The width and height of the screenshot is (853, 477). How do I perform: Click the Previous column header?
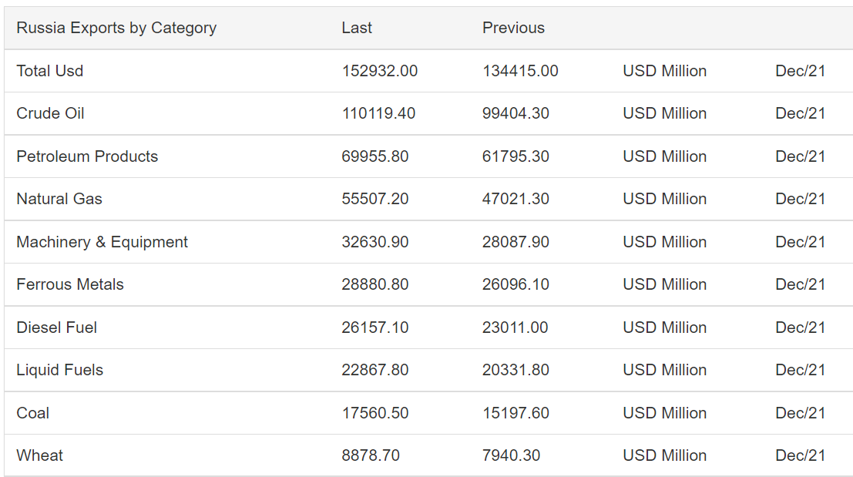(513, 28)
